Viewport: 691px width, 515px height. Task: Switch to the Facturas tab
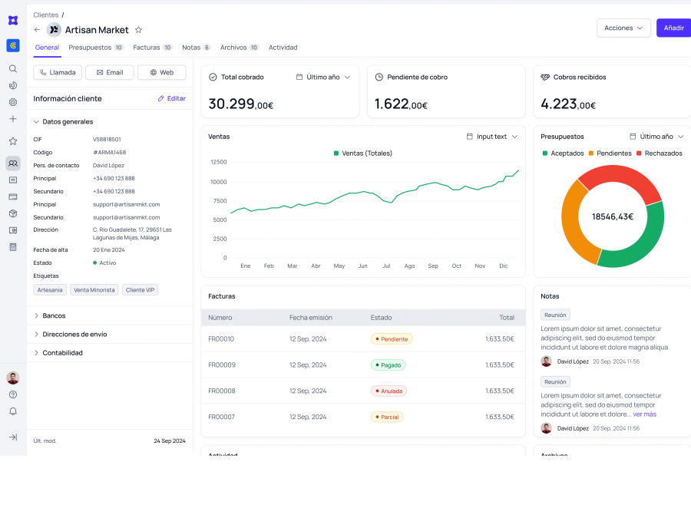point(152,48)
